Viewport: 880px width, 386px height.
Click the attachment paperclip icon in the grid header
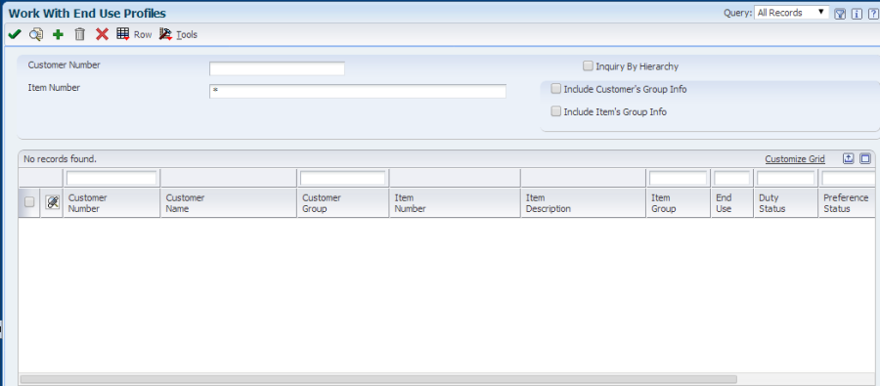pos(52,202)
